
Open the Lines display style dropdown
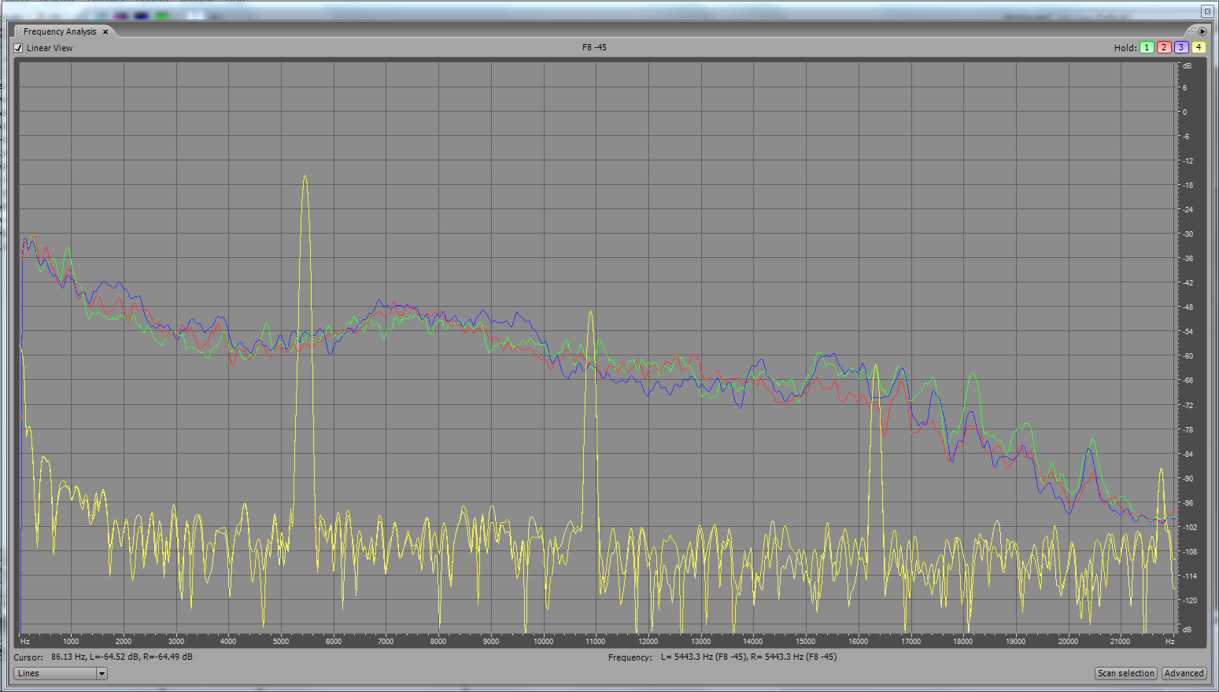pyautogui.click(x=61, y=673)
